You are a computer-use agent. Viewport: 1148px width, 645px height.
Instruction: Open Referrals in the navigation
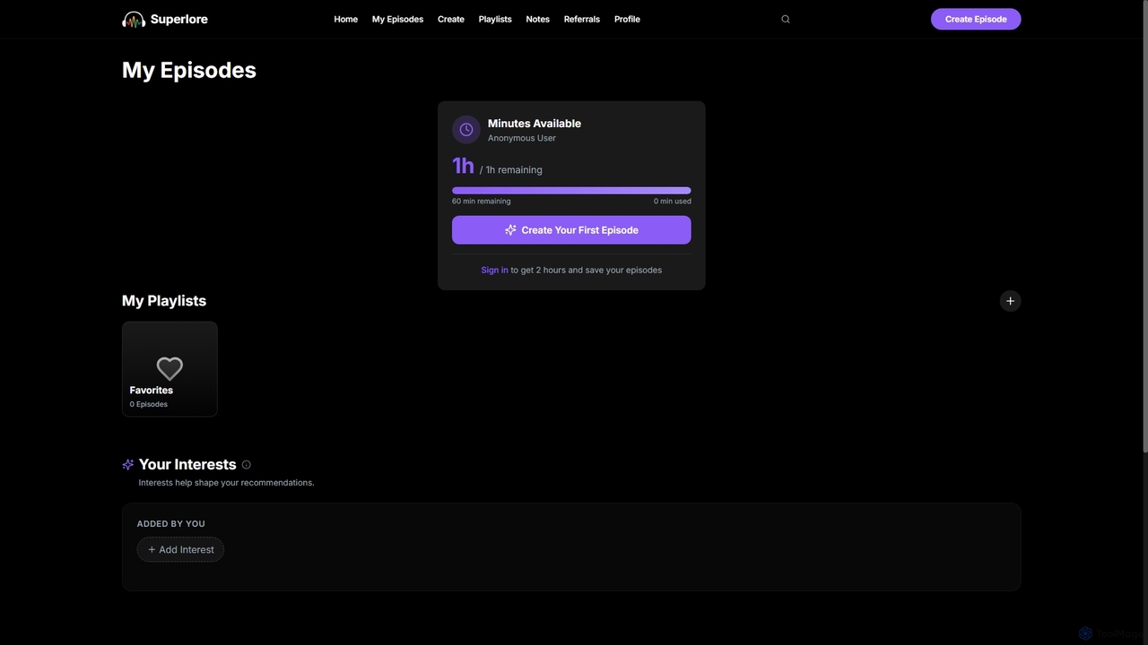point(582,19)
